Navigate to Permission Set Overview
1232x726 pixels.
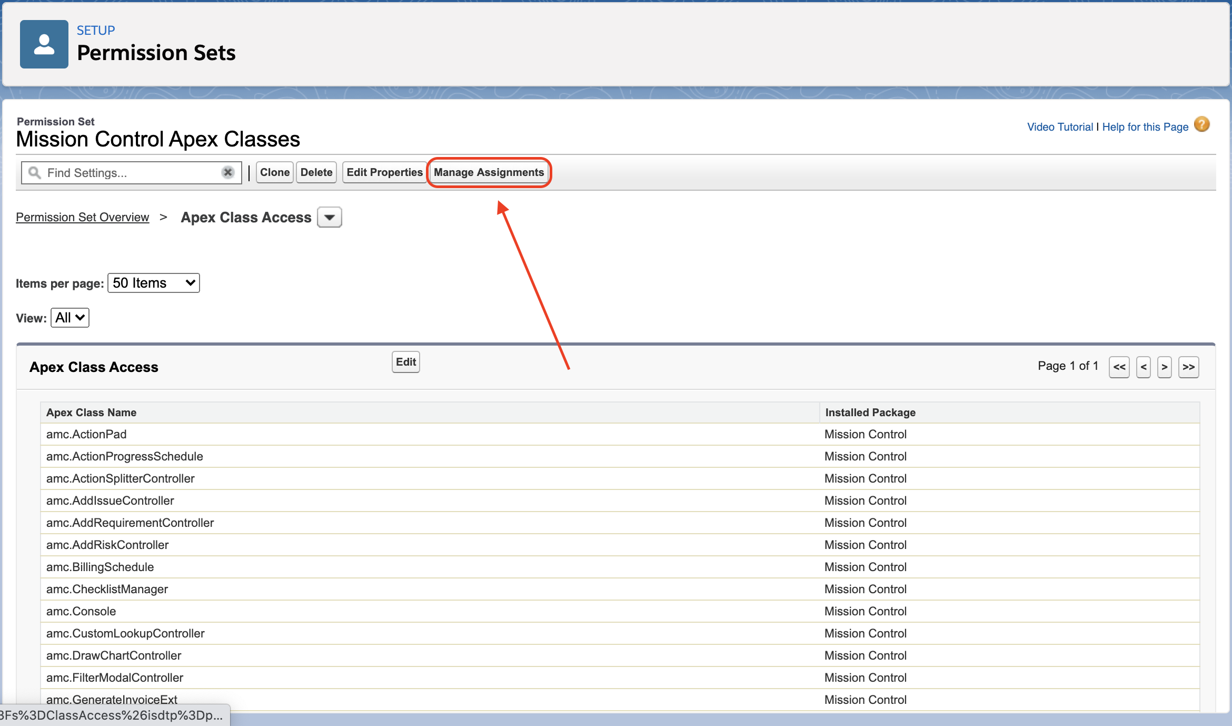[x=82, y=217]
